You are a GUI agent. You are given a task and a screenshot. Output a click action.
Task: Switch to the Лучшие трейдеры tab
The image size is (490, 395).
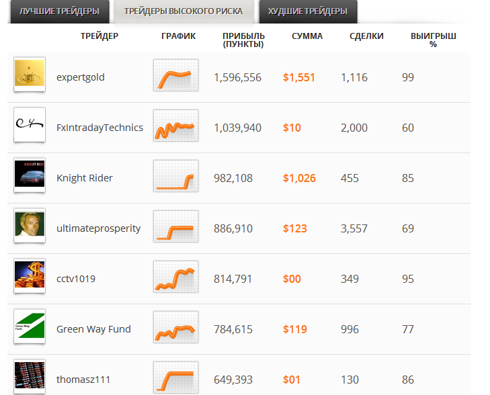(59, 11)
